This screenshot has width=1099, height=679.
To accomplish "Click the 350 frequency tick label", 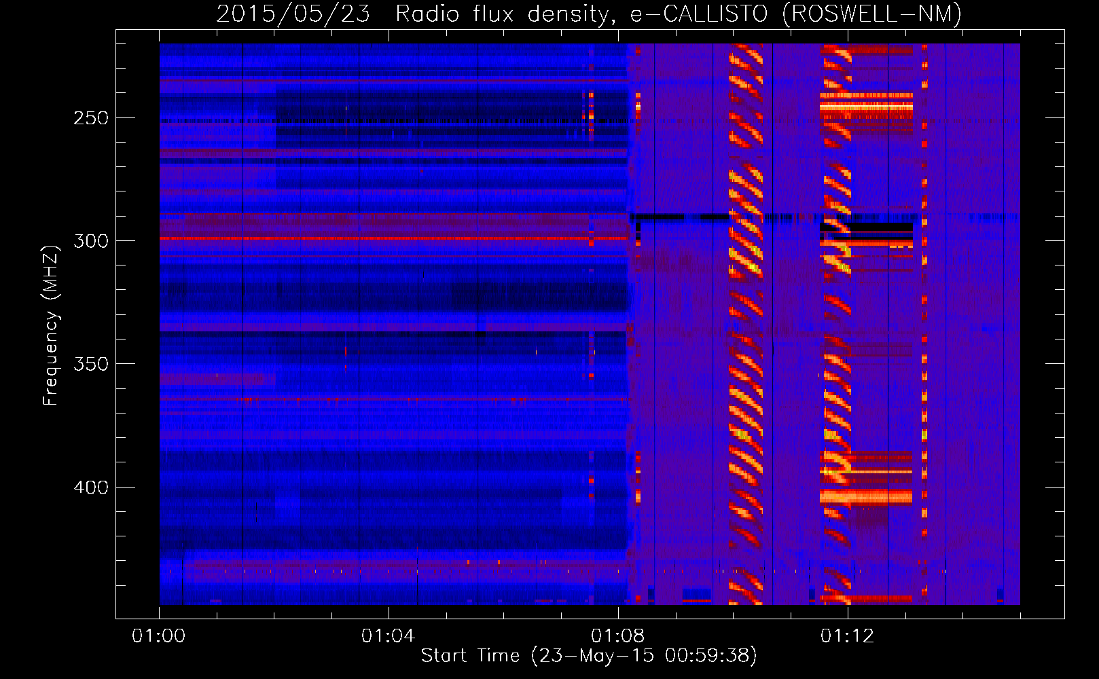I will (x=91, y=364).
